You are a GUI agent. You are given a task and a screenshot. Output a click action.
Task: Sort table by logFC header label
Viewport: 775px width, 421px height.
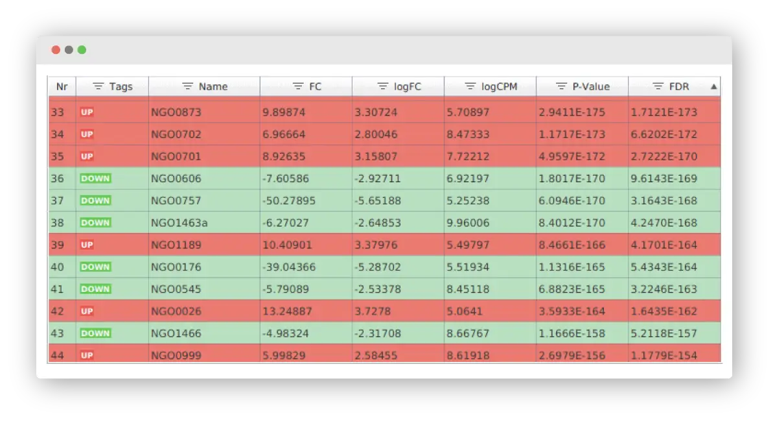[408, 86]
